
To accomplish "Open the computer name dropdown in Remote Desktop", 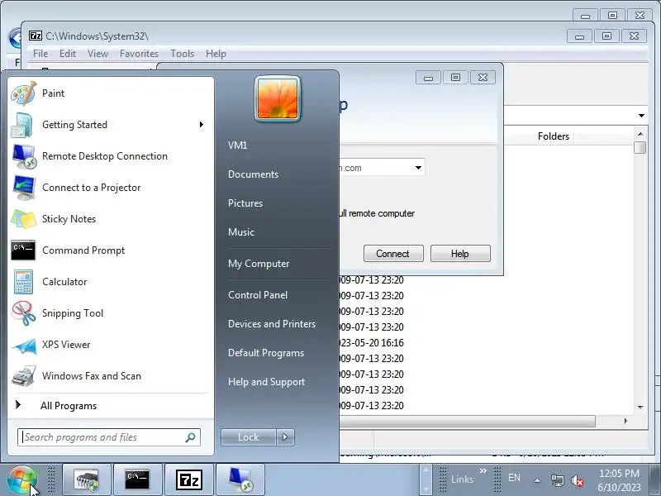I will point(418,168).
